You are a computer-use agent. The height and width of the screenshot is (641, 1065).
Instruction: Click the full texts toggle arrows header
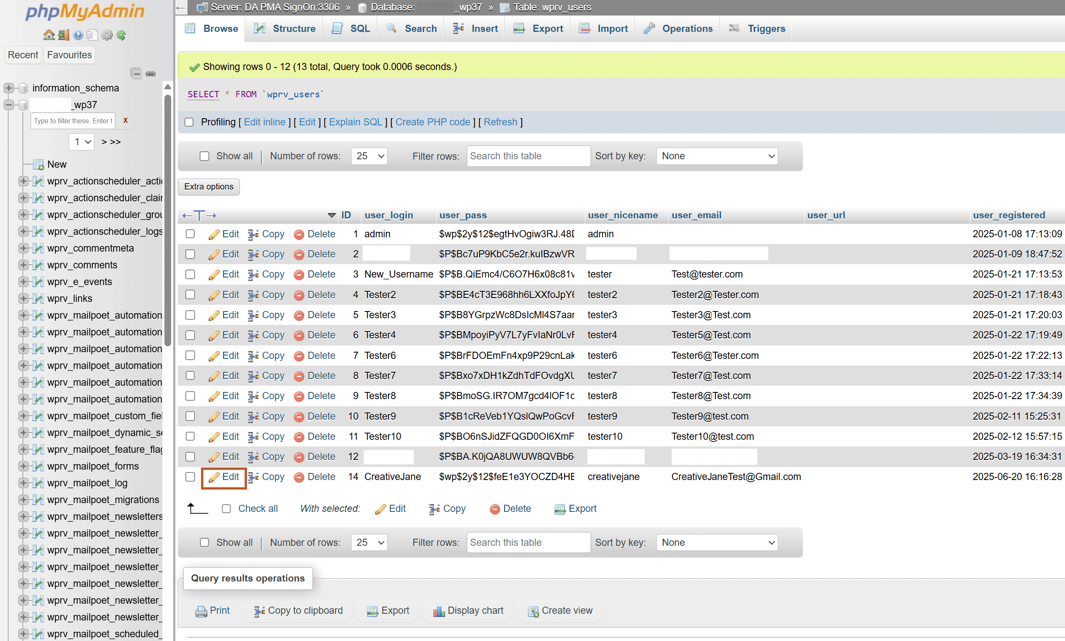[x=199, y=215]
